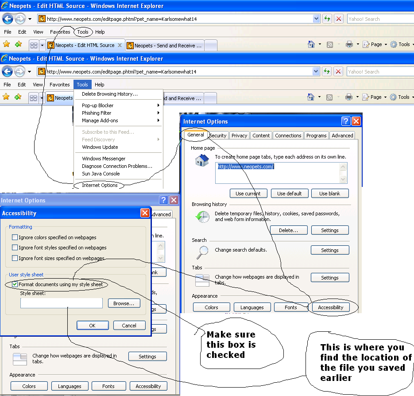Click Feeds icon in lower browser window
The image size is (414, 396).
click(x=329, y=97)
